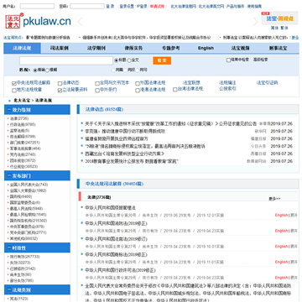
Task: Click the orange 检索 search button
Action: click(x=162, y=60)
